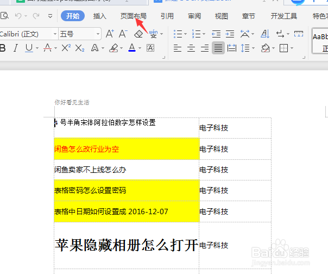This screenshot has height=274, width=328.
Task: Increase font size with A+ icon
Action: [x=110, y=34]
